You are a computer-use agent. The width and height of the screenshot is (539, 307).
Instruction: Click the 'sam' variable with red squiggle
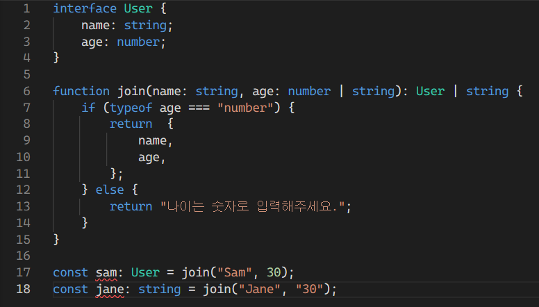(x=106, y=273)
